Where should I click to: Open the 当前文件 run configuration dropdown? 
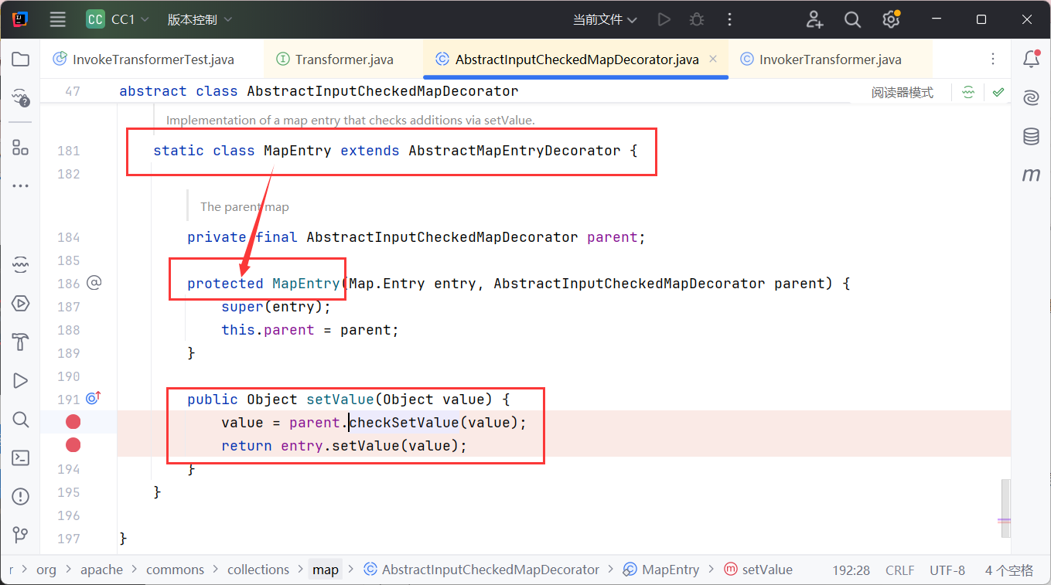pos(605,20)
